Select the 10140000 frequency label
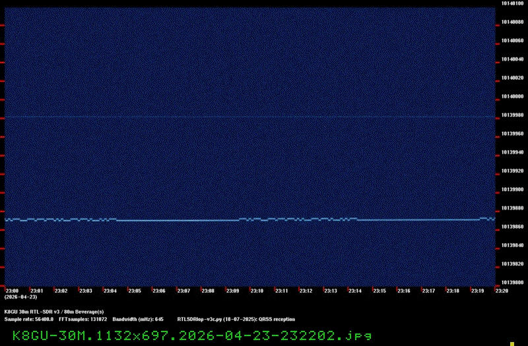The width and height of the screenshot is (528, 346). (513, 96)
